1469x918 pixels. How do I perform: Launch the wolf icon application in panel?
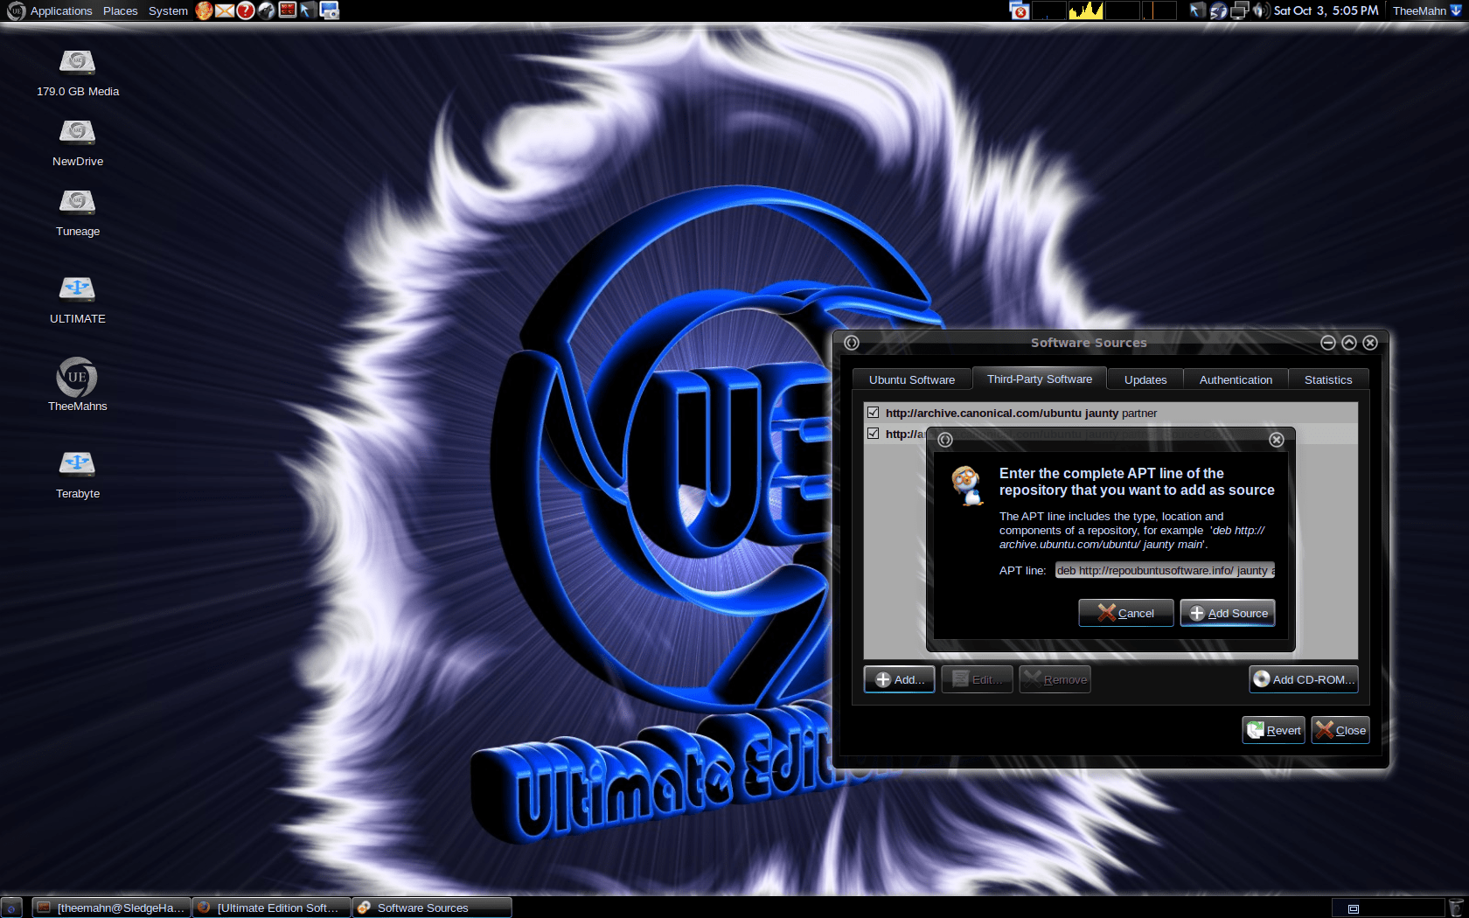click(267, 10)
